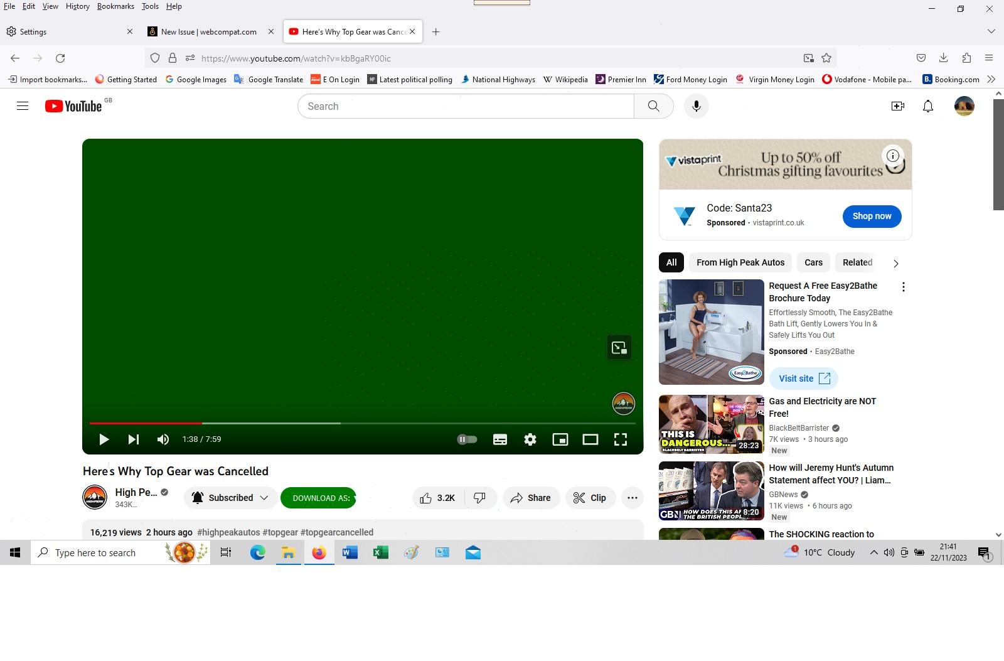The height and width of the screenshot is (661, 1004).
Task: Start voice search with the microphone icon
Action: (696, 106)
